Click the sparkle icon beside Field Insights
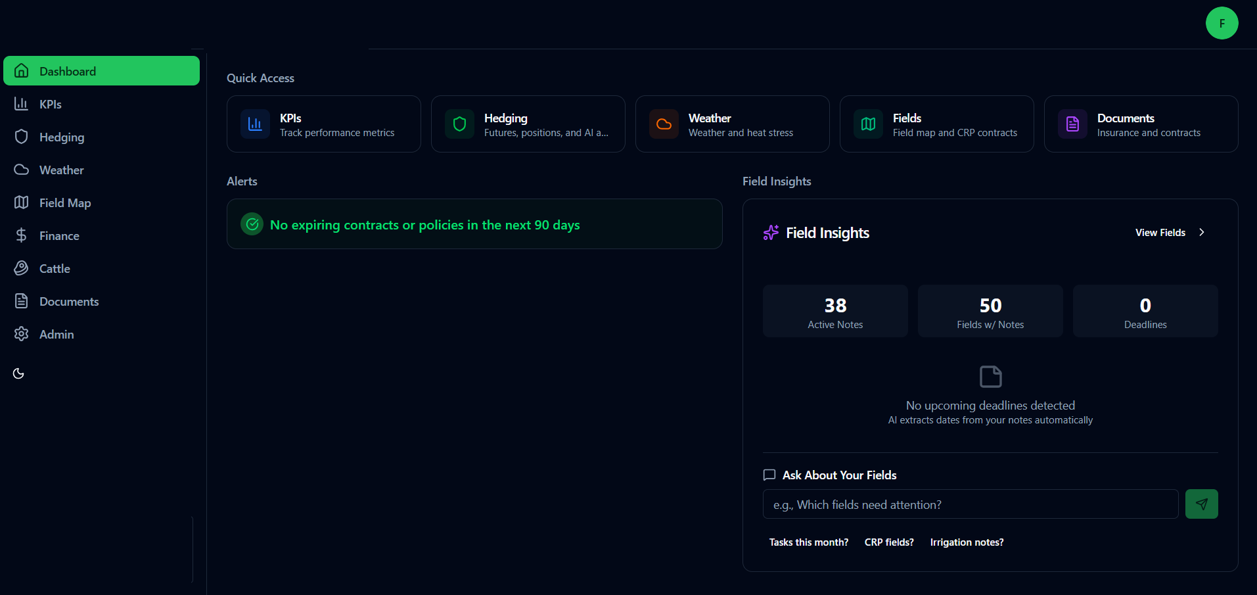Image resolution: width=1257 pixels, height=595 pixels. (x=771, y=233)
